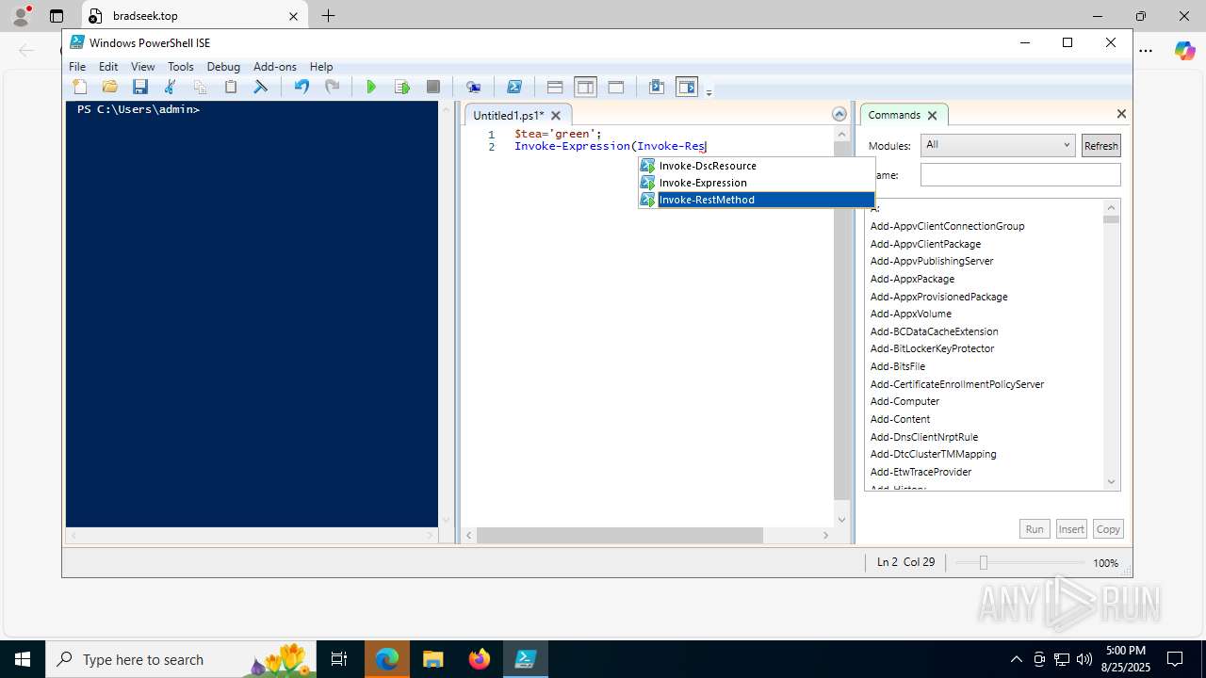This screenshot has height=678, width=1206.
Task: Open the Tools menu
Action: (x=181, y=67)
